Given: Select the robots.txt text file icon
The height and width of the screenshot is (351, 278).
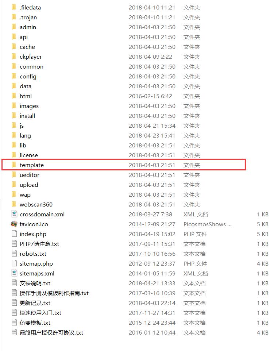Looking at the screenshot, I should pos(14,254).
